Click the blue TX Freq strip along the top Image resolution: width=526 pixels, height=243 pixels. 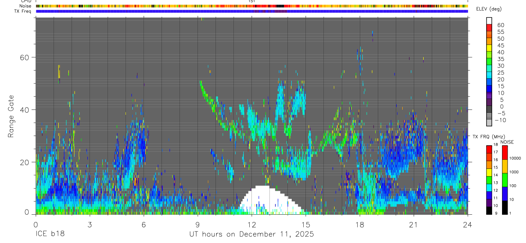[x=251, y=11]
